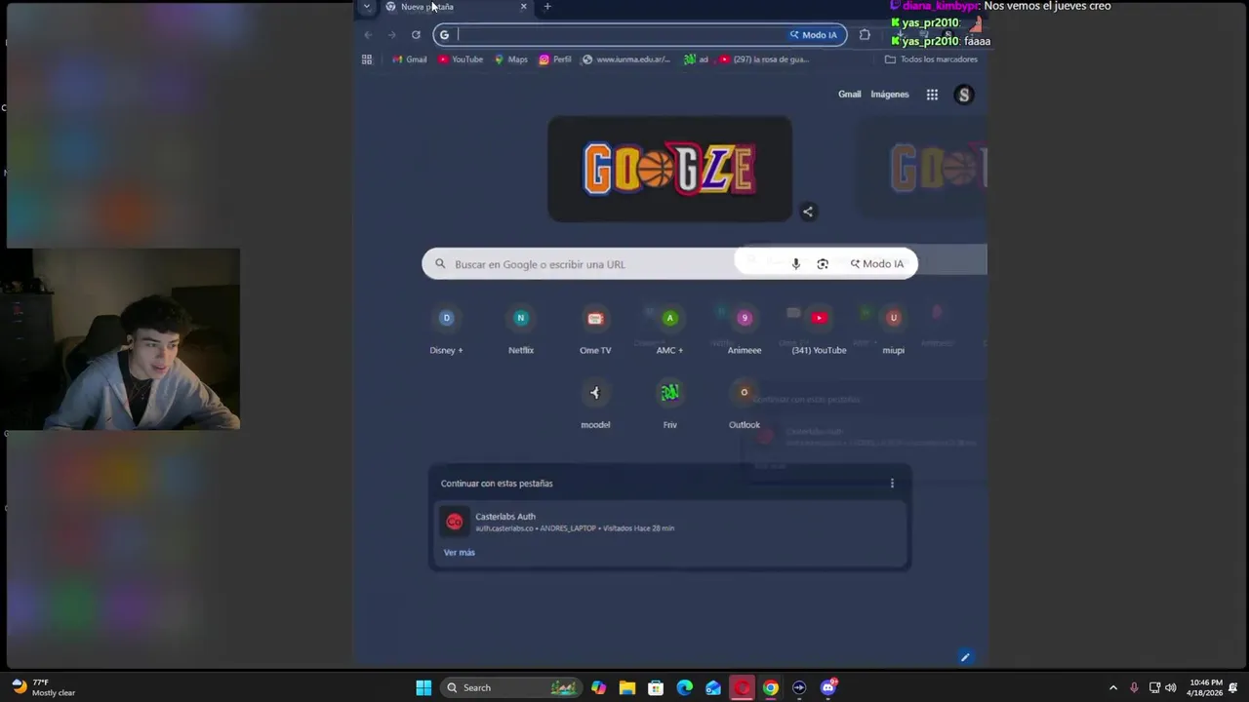Click the Modo IA button in search box
1249x702 pixels.
pyautogui.click(x=877, y=264)
